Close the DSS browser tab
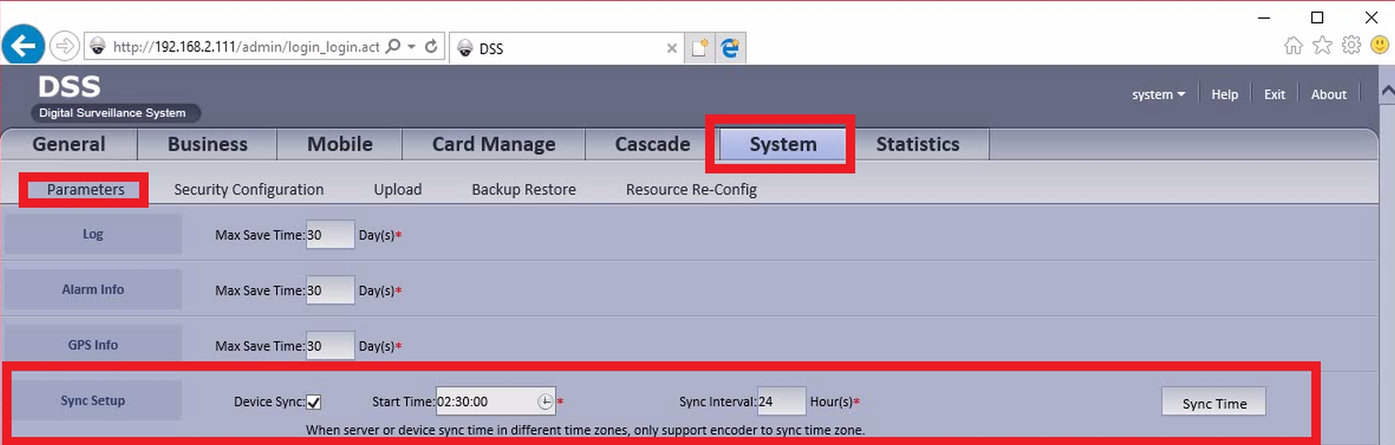 click(672, 48)
